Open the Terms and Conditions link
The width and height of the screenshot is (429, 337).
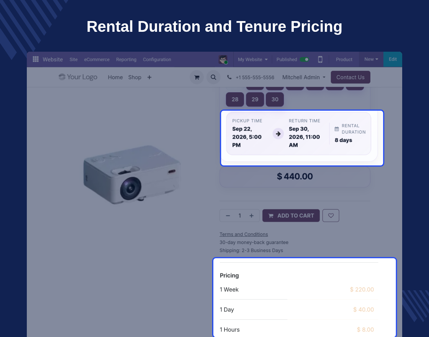[244, 234]
